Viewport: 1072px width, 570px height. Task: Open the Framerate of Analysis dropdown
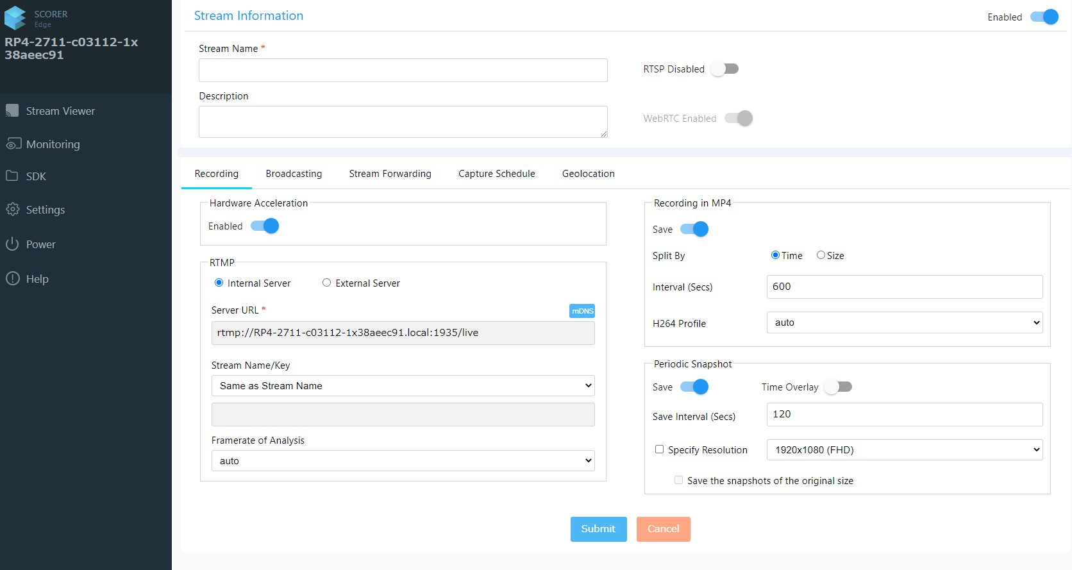point(403,461)
